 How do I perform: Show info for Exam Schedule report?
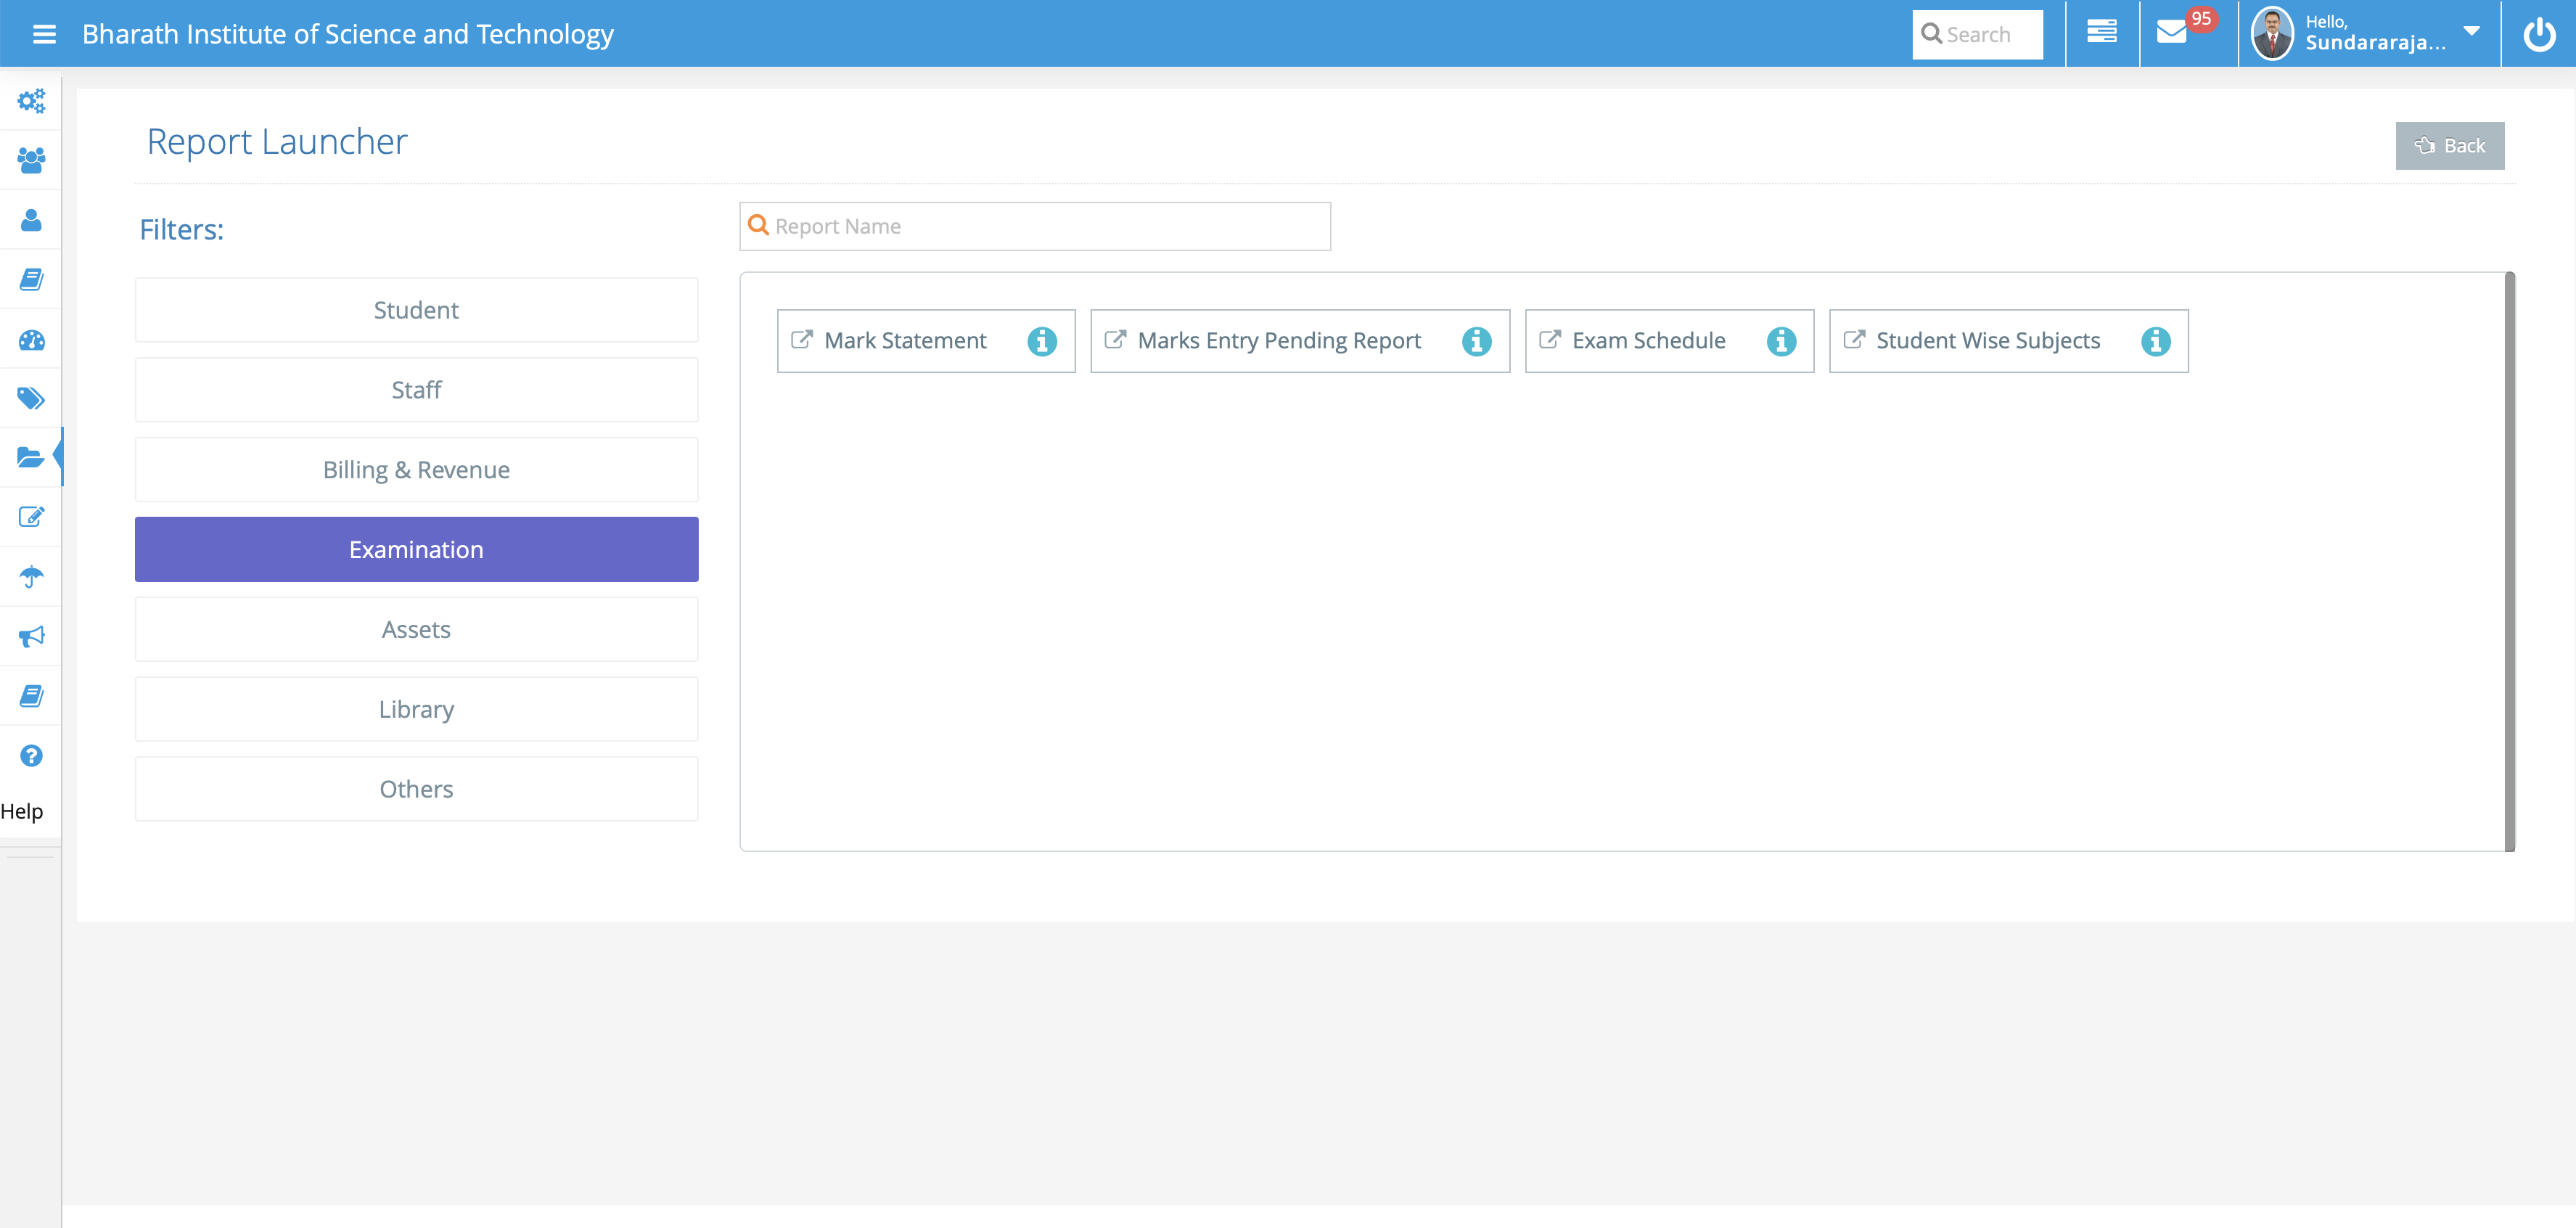click(x=1781, y=341)
